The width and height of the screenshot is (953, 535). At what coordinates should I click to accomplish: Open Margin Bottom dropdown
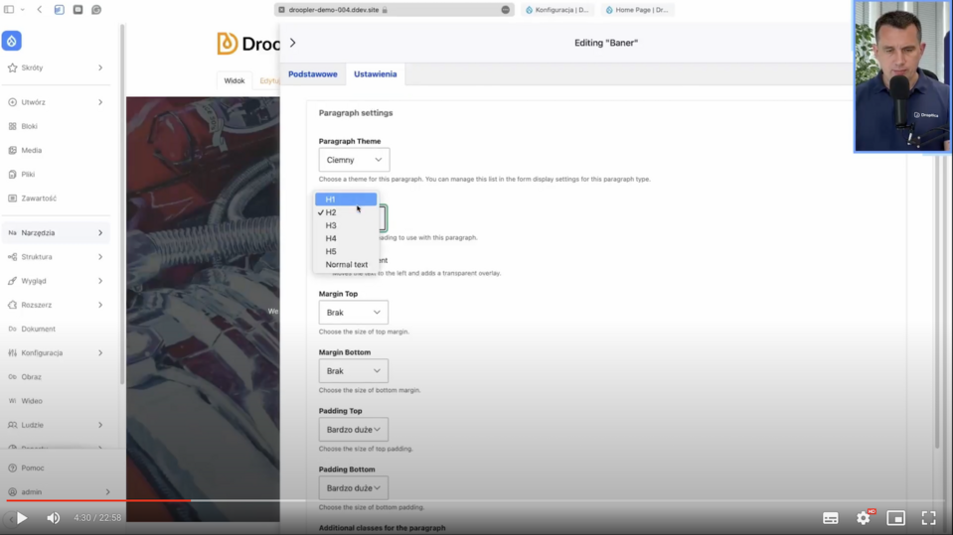353,371
